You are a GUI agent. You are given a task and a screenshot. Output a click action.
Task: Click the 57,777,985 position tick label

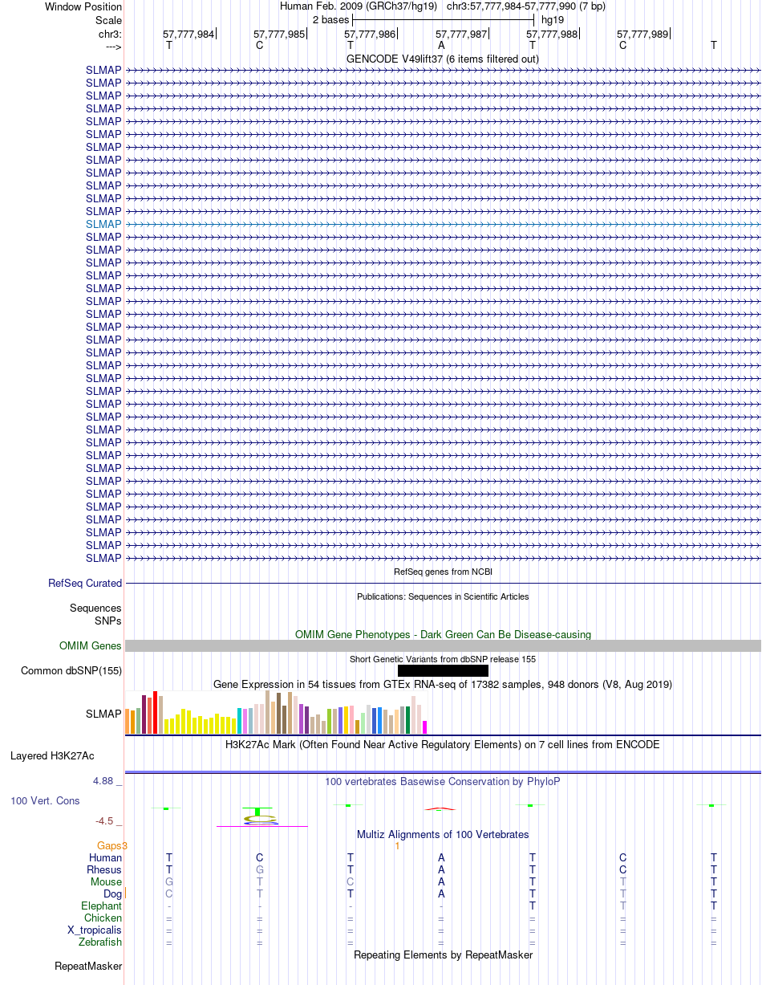coord(279,35)
